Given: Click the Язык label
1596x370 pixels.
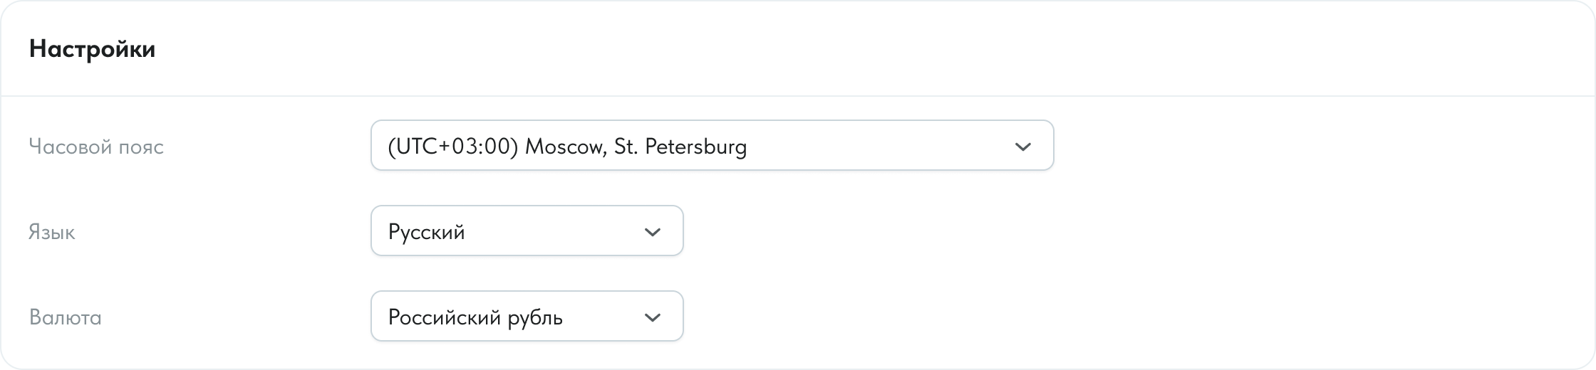Looking at the screenshot, I should click(x=52, y=232).
